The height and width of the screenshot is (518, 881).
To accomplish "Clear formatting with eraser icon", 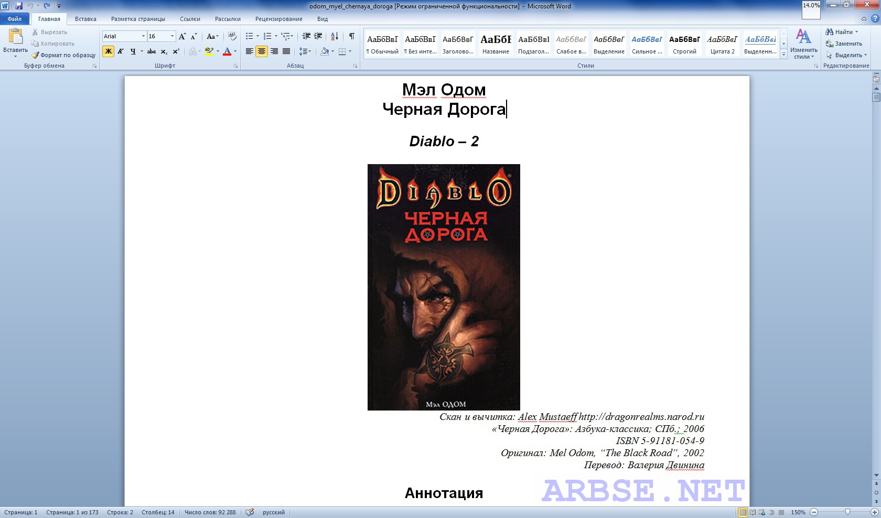I will [232, 36].
